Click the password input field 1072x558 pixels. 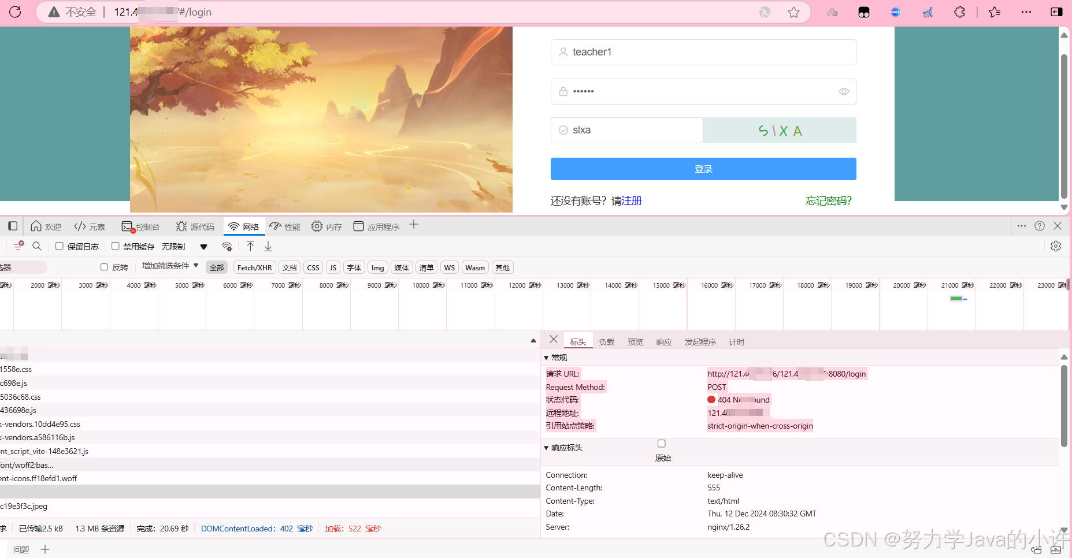[703, 91]
